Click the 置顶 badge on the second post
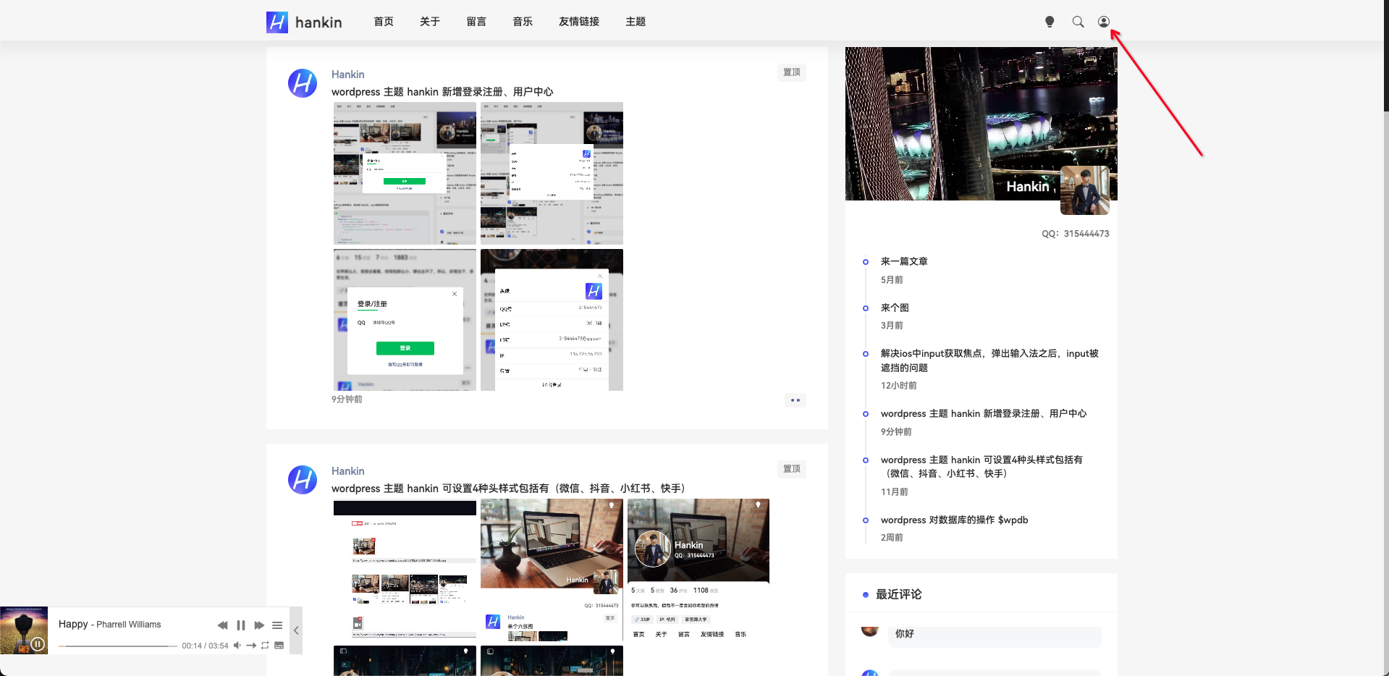 (792, 469)
